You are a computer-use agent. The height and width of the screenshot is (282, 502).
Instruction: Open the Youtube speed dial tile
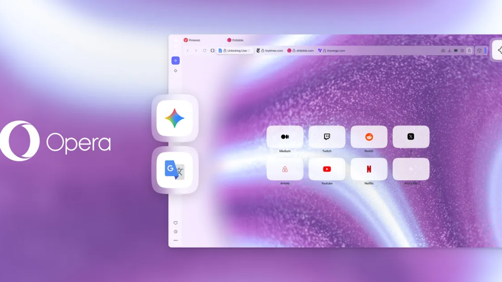coord(327,169)
